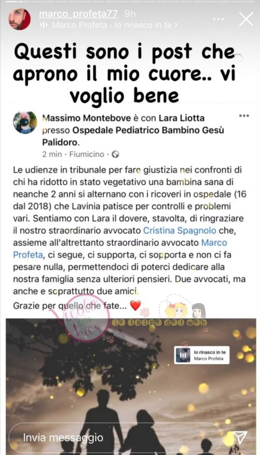Tap the 'Io rinasco in te' music sticker

[x=202, y=355]
